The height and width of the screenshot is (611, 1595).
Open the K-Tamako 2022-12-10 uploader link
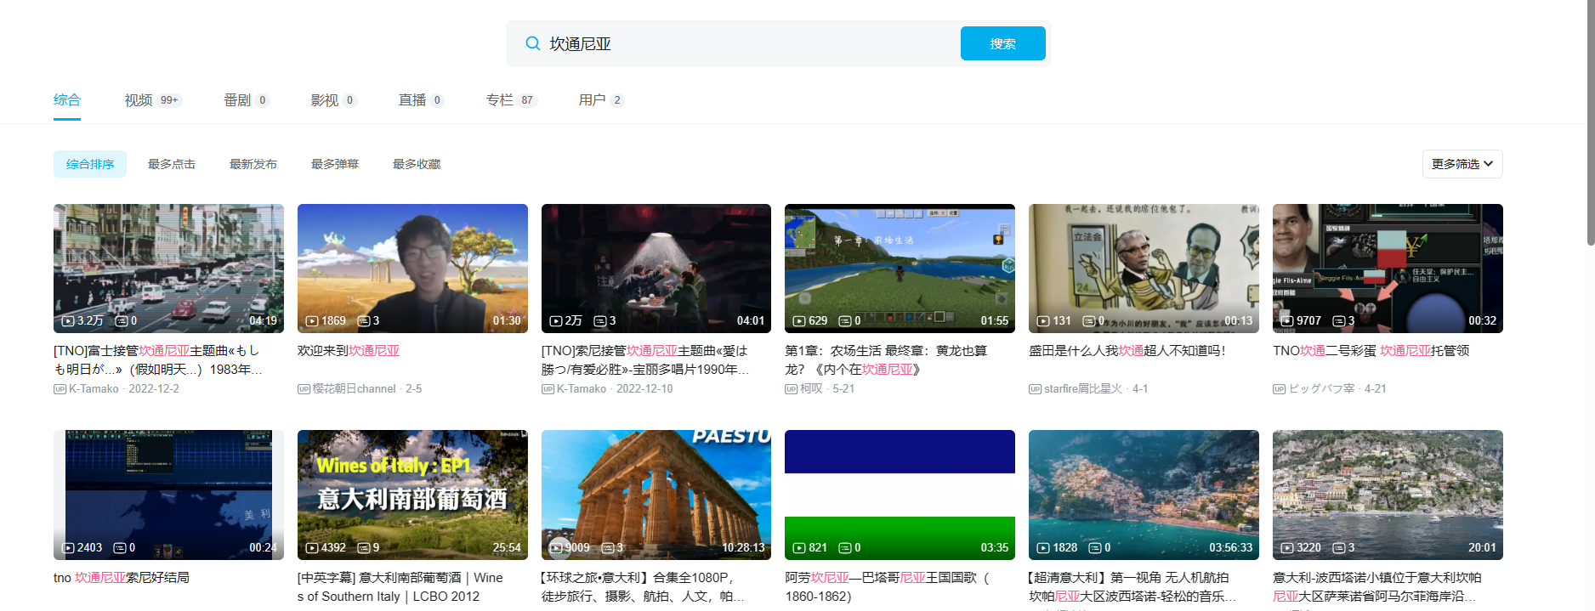pos(581,389)
